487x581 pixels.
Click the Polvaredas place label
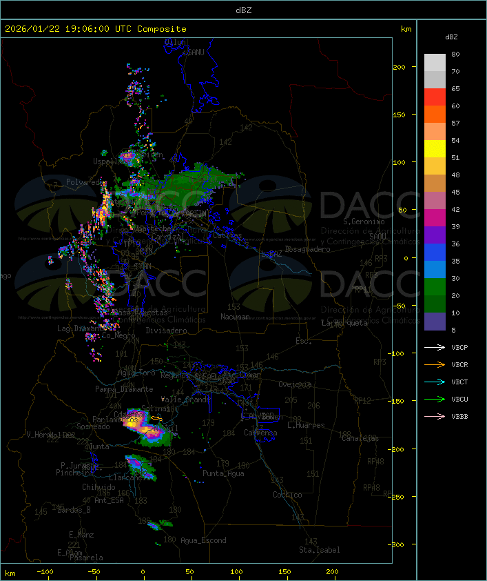[85, 182]
